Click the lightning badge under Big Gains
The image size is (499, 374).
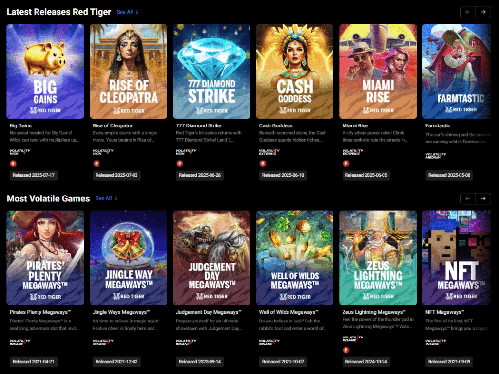click(13, 163)
